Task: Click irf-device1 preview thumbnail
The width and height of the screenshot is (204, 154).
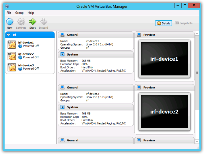Action: tap(164, 59)
